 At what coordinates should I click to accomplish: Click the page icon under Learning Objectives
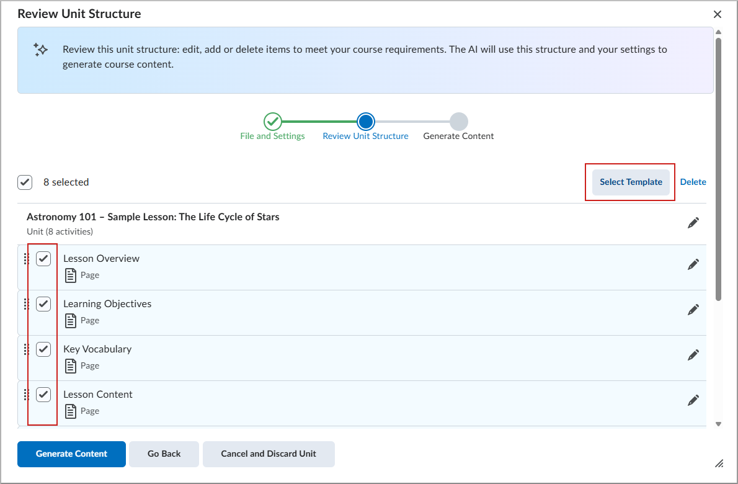click(71, 320)
